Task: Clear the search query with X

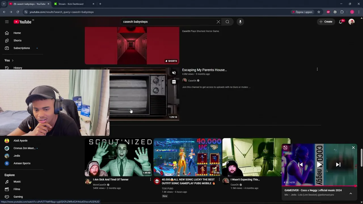Action: point(218,22)
